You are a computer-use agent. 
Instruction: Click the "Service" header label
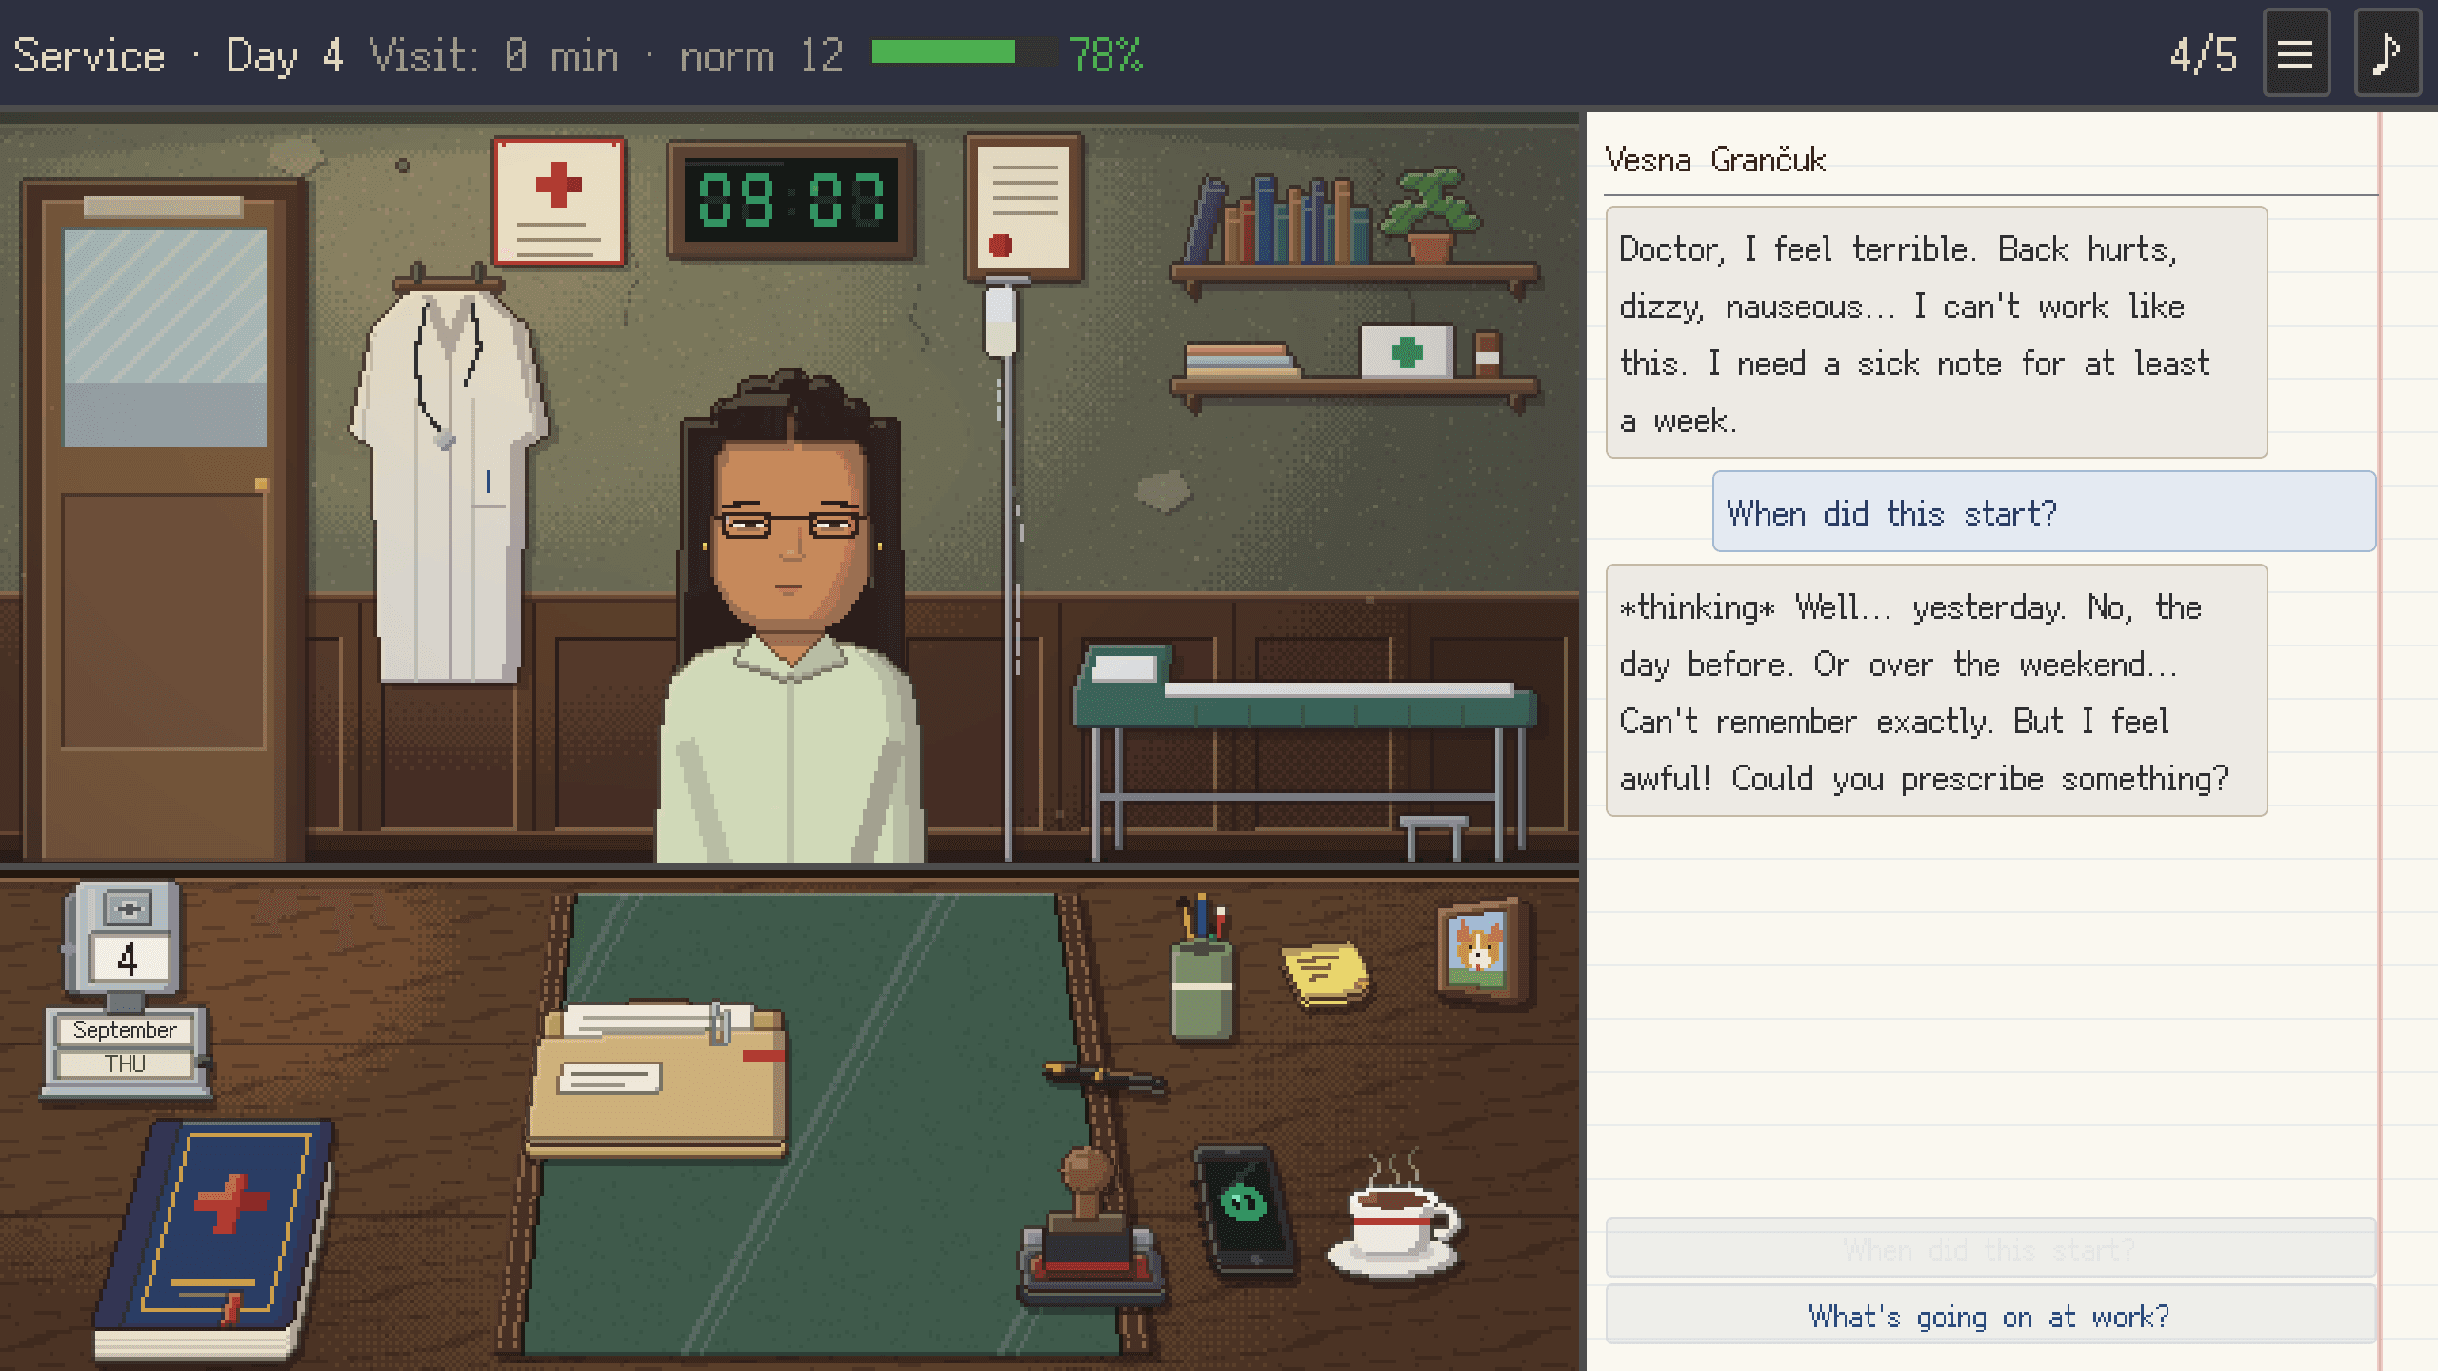pyautogui.click(x=90, y=55)
